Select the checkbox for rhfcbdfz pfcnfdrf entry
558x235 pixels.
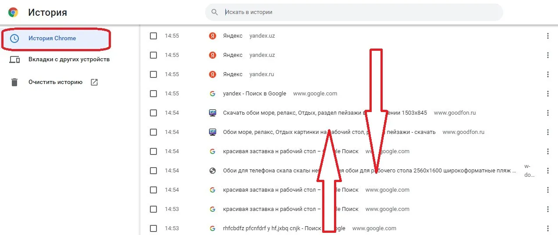(153, 228)
